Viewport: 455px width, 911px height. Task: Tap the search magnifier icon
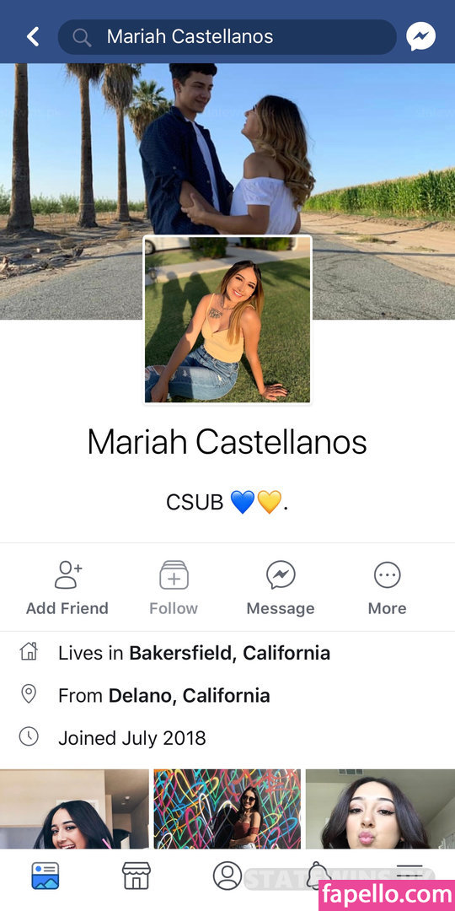click(x=82, y=37)
